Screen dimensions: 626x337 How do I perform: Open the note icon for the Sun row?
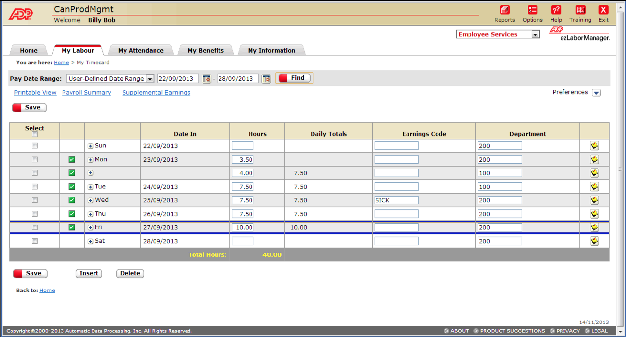tap(595, 146)
